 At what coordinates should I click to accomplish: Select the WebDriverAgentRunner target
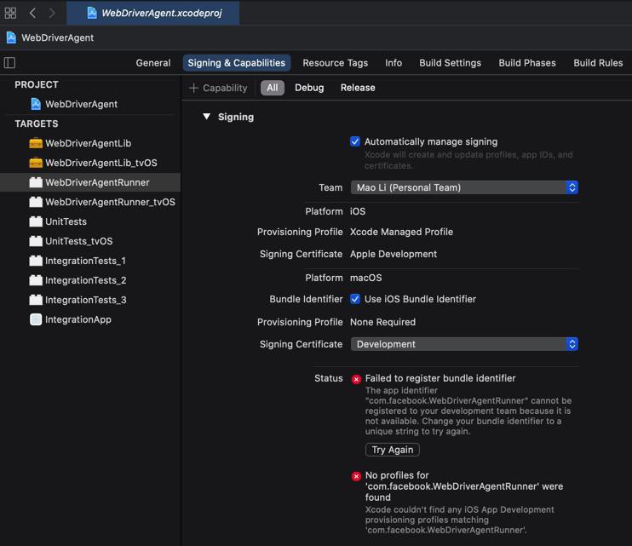tap(90, 182)
